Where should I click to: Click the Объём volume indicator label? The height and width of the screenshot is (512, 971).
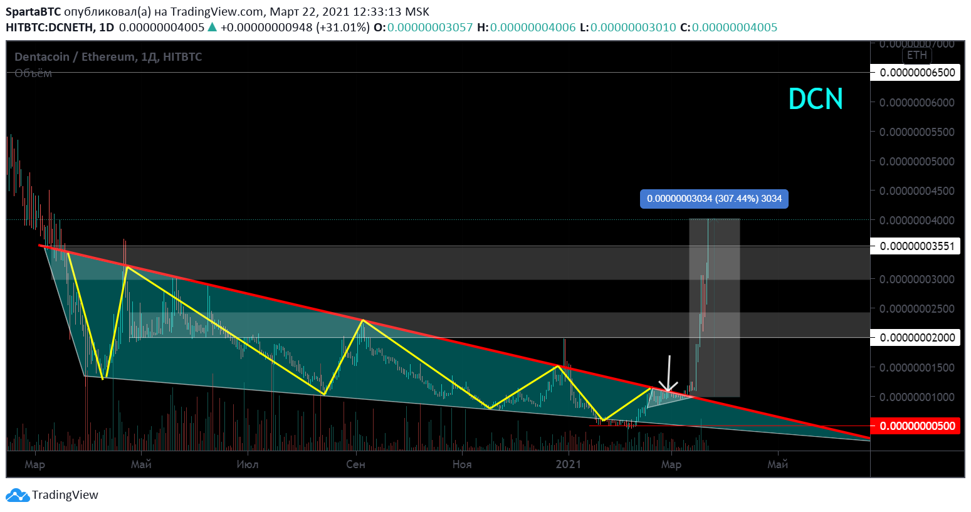click(x=33, y=73)
